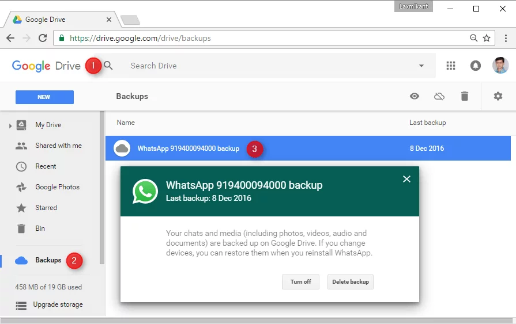This screenshot has height=324, width=516.
Task: Open the account profile picture
Action: [500, 66]
